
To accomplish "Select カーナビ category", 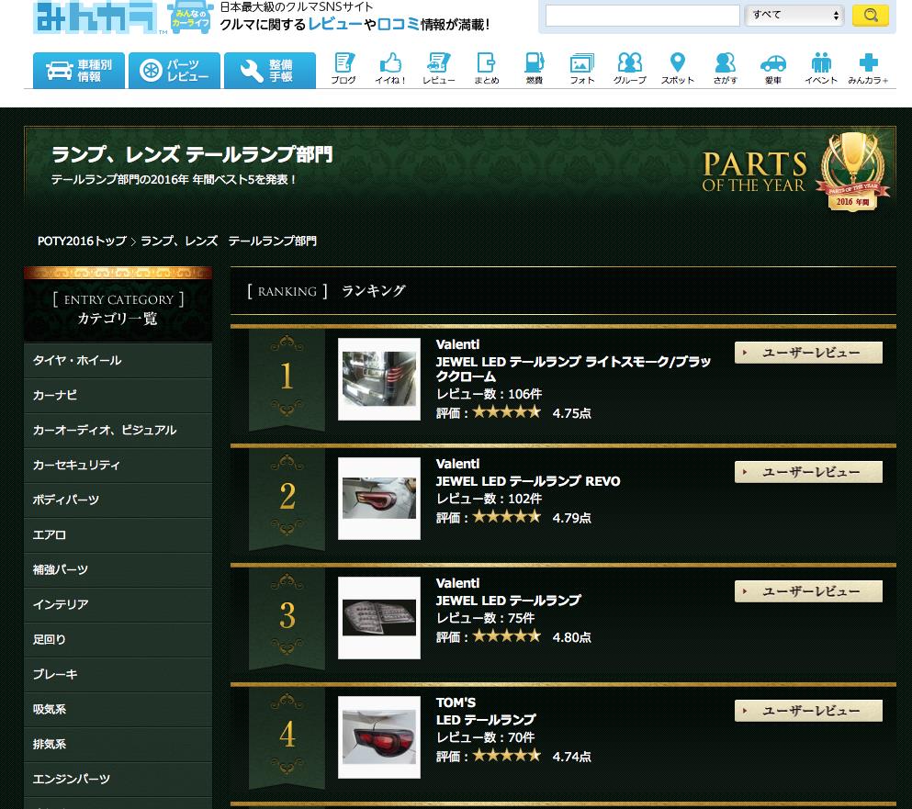I will (118, 396).
